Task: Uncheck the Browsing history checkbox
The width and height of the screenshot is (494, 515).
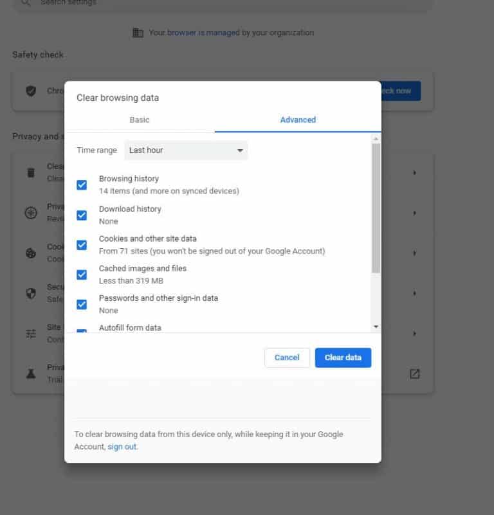Action: [81, 185]
